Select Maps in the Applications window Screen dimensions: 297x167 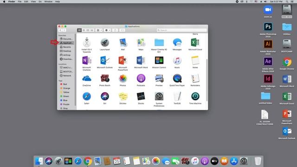click(x=141, y=43)
